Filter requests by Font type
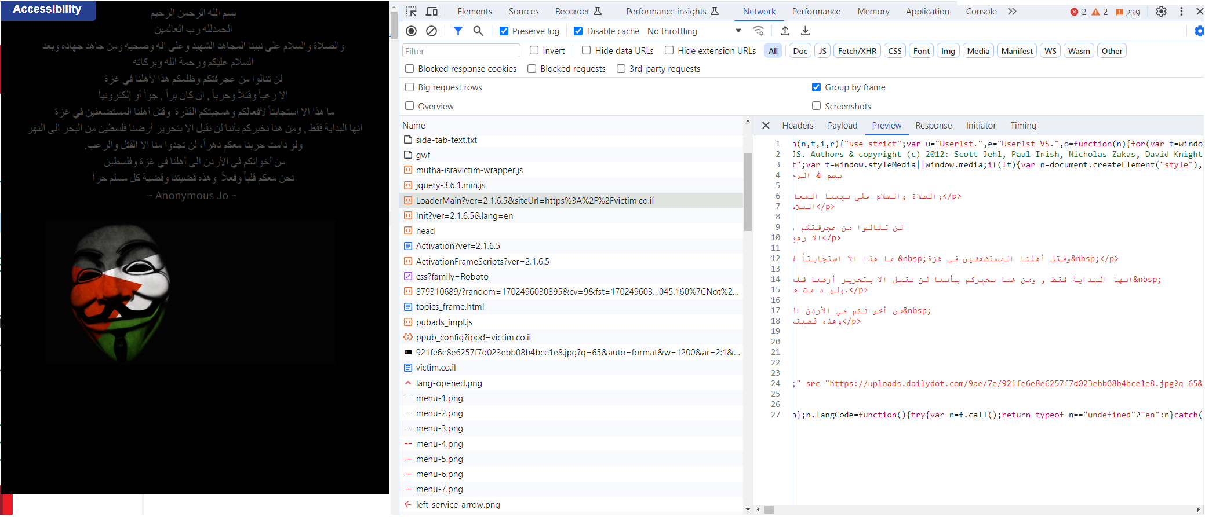This screenshot has width=1205, height=517. point(922,51)
